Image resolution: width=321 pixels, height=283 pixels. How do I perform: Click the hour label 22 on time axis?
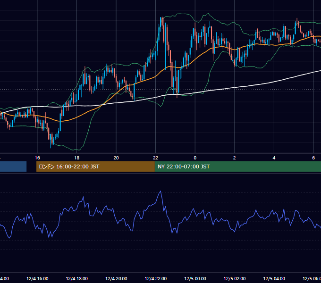point(156,158)
